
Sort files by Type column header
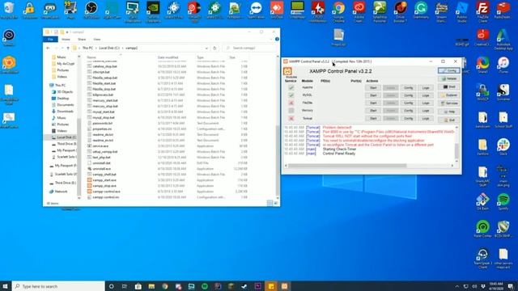pyautogui.click(x=201, y=57)
